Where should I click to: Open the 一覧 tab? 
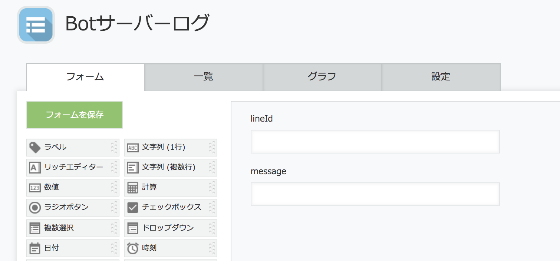tap(204, 77)
